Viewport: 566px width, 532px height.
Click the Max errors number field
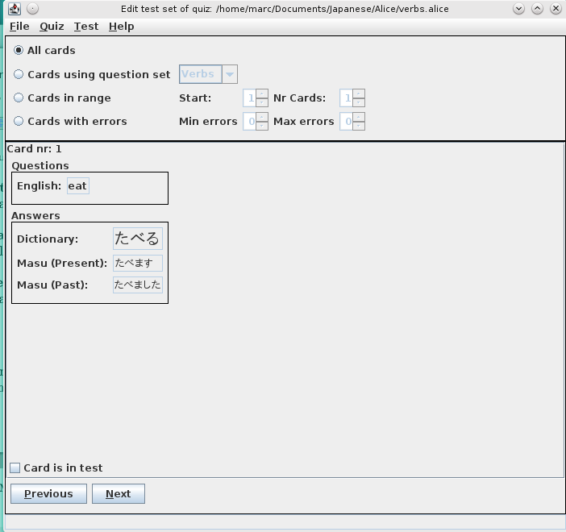pos(346,121)
